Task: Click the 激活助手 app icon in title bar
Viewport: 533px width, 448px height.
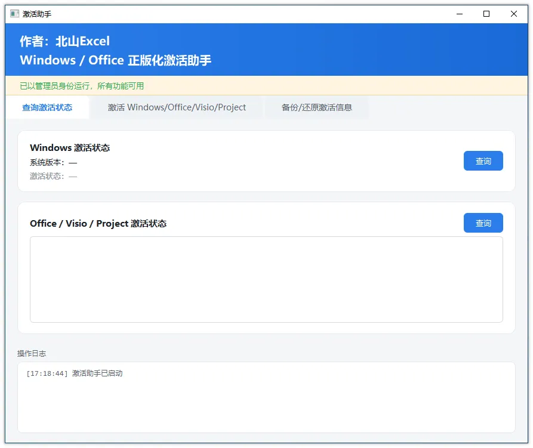Action: pyautogui.click(x=14, y=14)
